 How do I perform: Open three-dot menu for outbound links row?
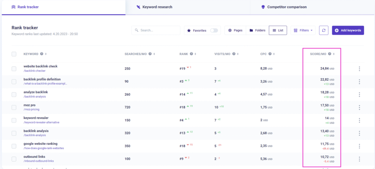coord(359,159)
